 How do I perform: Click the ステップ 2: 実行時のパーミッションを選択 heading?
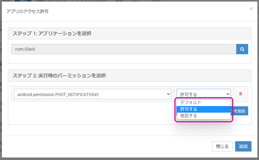click(x=59, y=76)
